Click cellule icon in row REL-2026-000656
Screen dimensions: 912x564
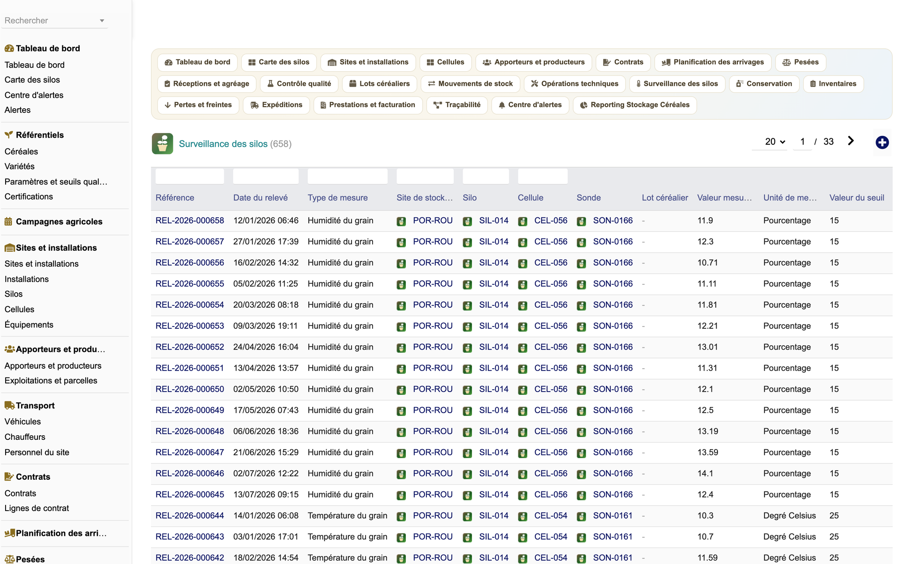coord(523,263)
